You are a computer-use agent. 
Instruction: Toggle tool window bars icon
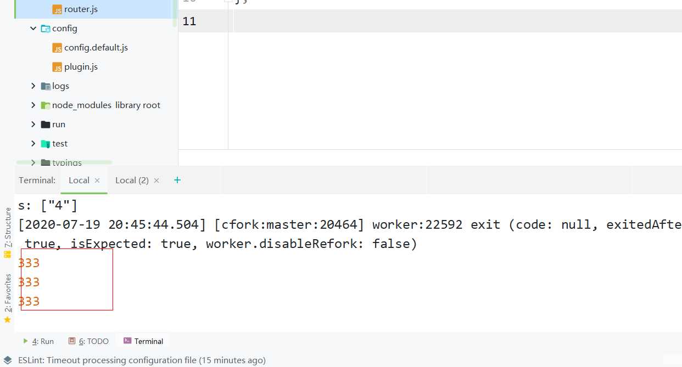click(x=8, y=360)
